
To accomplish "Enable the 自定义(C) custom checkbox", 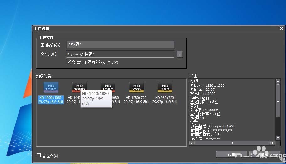I will tap(39, 156).
